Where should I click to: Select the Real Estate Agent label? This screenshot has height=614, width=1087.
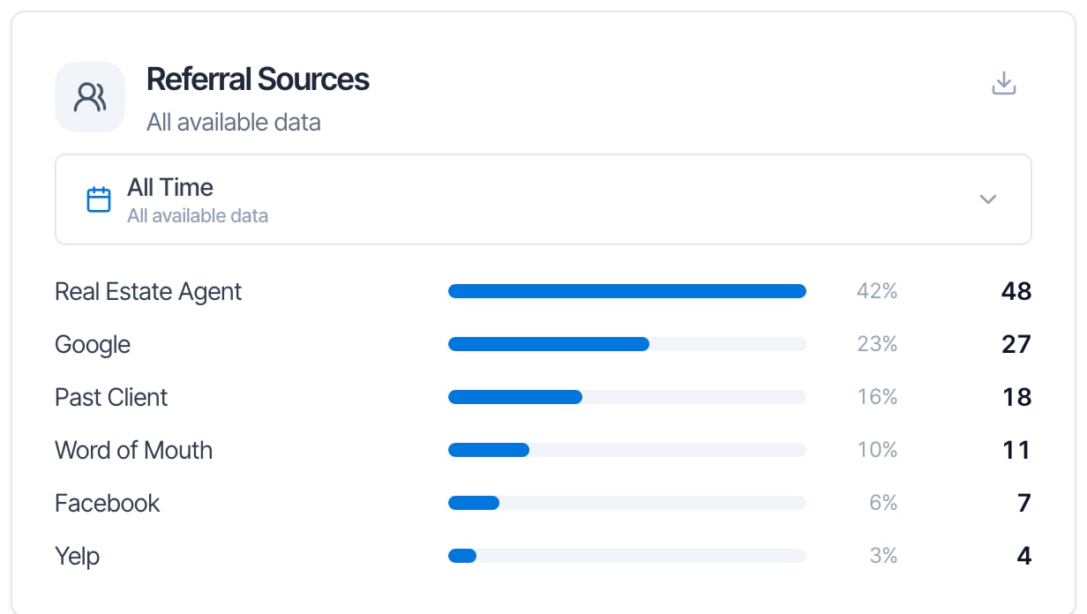[x=148, y=292]
